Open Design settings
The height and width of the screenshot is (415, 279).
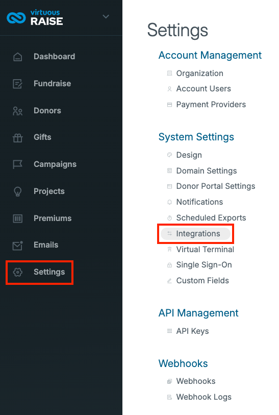click(x=189, y=155)
